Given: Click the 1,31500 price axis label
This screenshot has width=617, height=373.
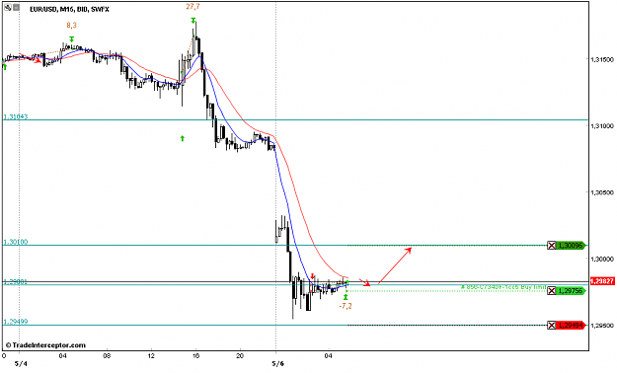Looking at the screenshot, I should 601,59.
